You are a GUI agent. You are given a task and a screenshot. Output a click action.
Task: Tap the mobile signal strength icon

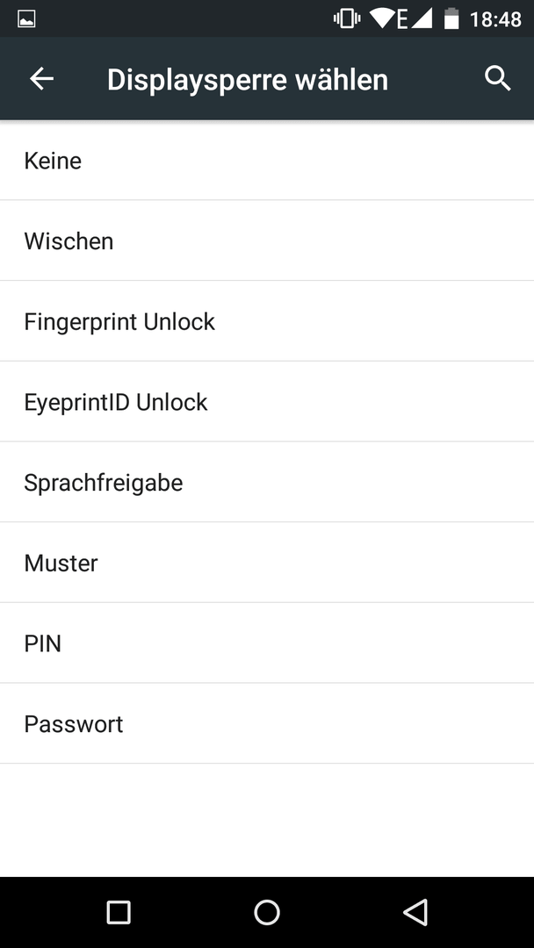(422, 18)
